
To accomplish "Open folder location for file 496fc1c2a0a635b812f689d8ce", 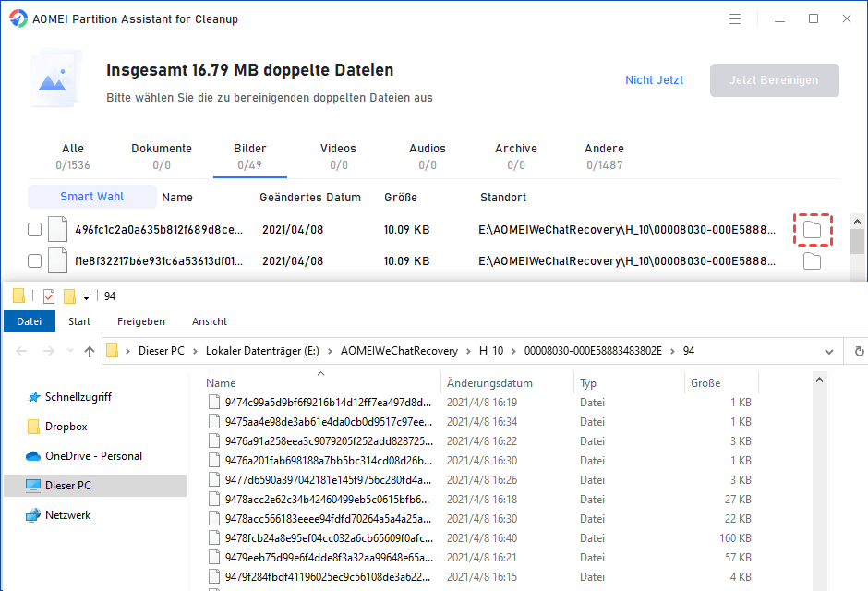I will [812, 229].
